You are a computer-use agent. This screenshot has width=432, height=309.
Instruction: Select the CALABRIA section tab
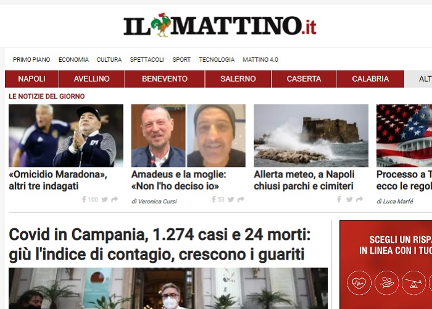coord(370,79)
